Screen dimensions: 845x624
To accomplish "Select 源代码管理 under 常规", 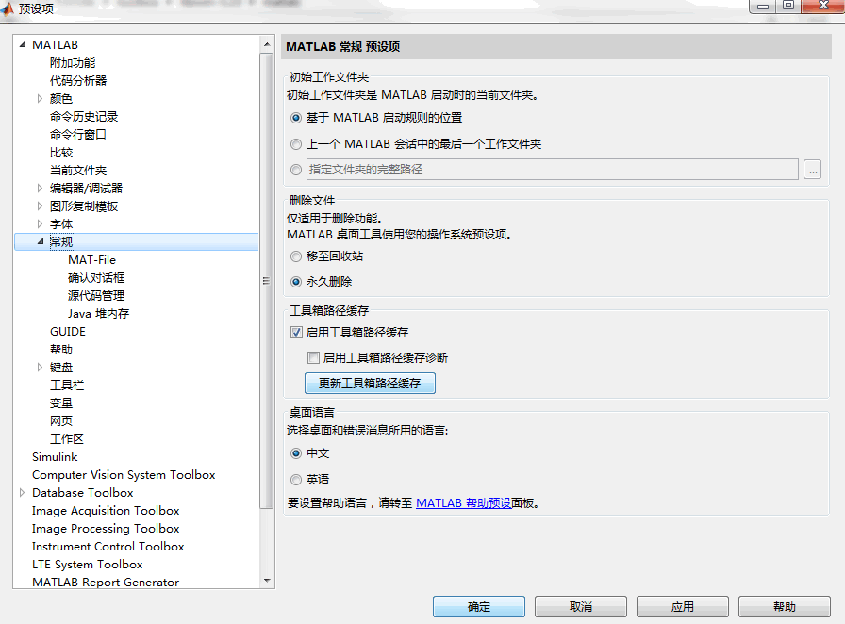I will tap(96, 295).
